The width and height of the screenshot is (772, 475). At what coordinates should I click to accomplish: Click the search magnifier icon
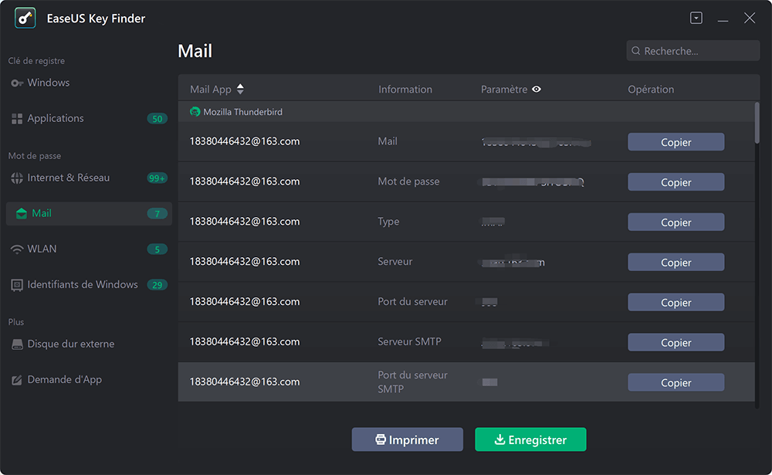(x=635, y=51)
